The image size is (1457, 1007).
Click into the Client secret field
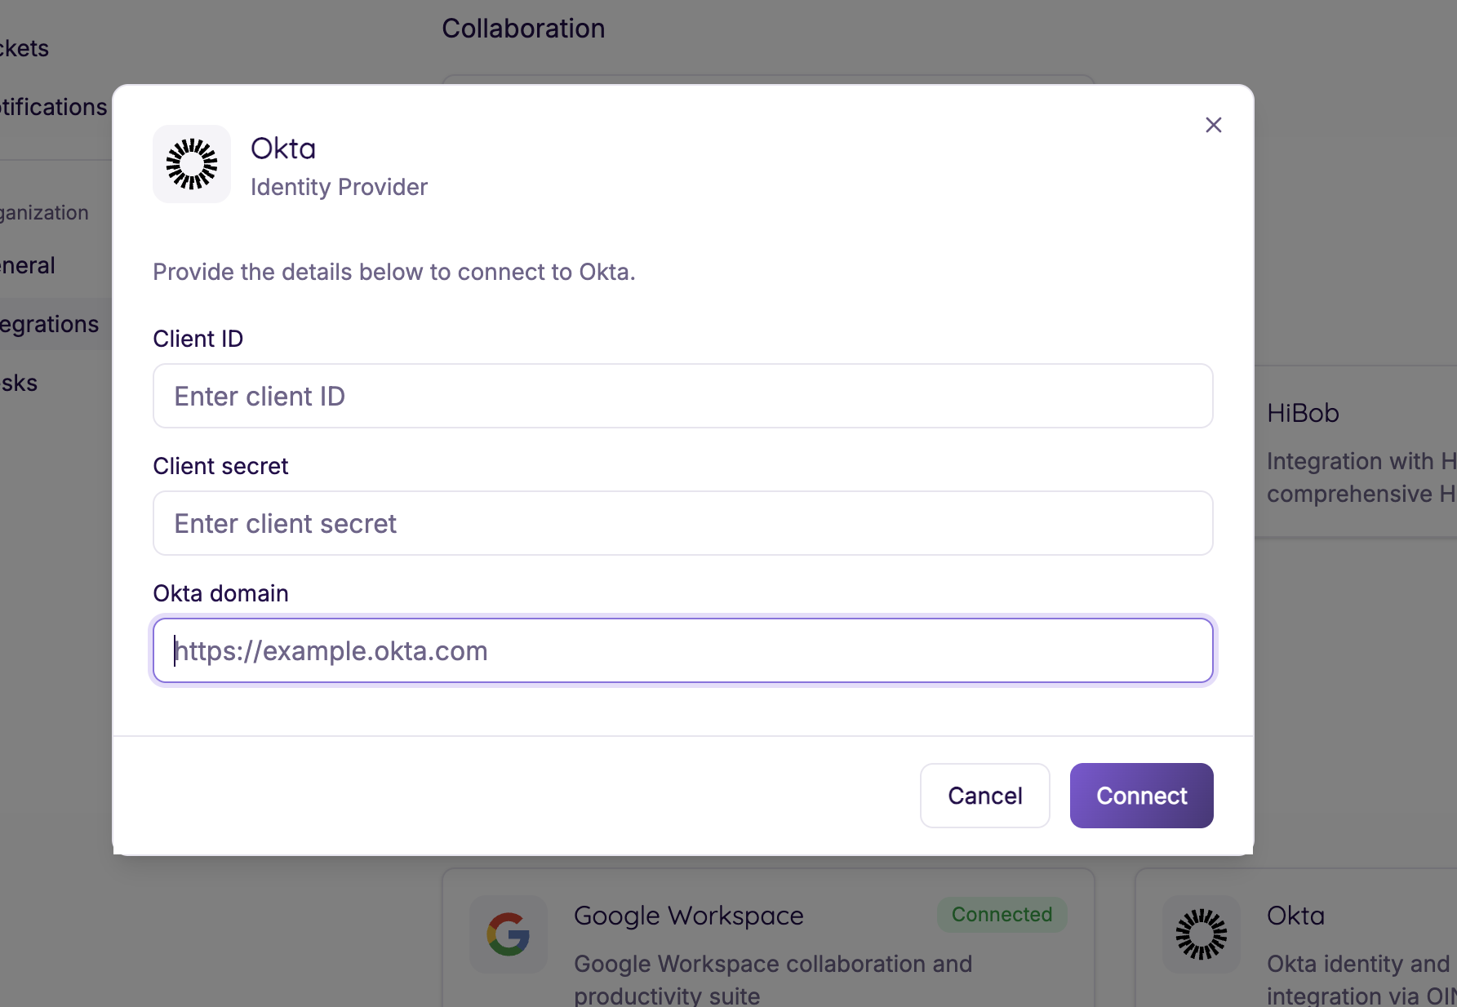[x=682, y=523]
